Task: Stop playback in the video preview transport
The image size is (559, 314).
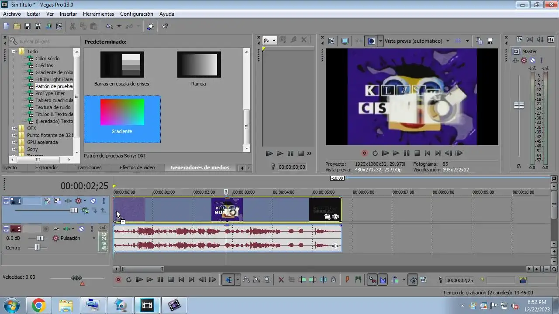Action: pos(417,153)
